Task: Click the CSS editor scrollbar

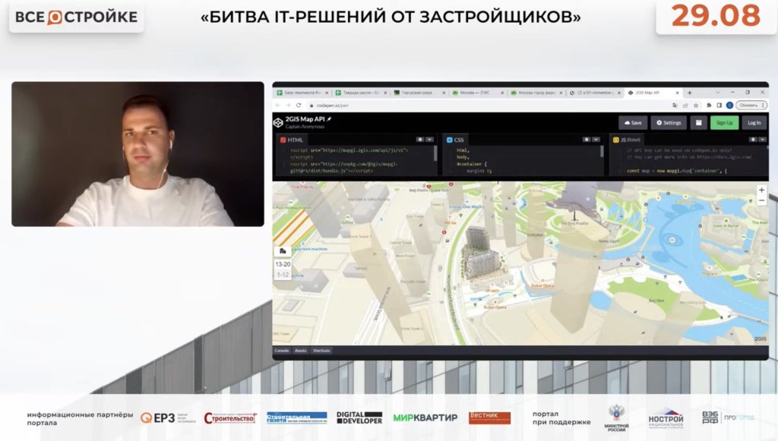Action: [602, 152]
